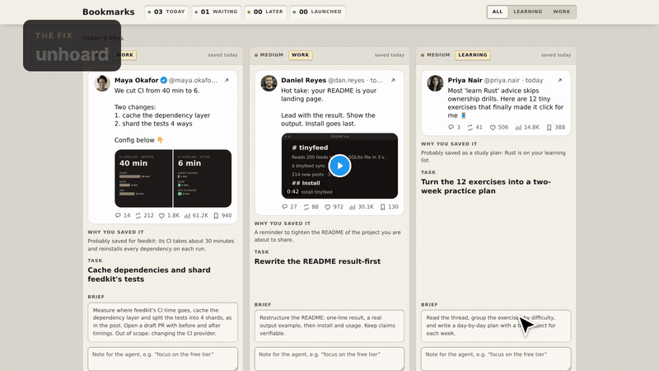Show the 03 TODAY bookmarks
The width and height of the screenshot is (659, 371).
(x=166, y=12)
